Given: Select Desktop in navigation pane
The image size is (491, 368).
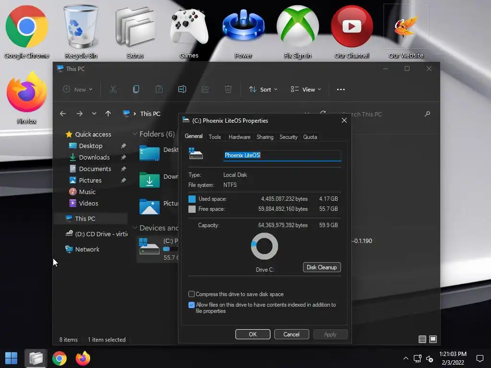Looking at the screenshot, I should coord(91,146).
